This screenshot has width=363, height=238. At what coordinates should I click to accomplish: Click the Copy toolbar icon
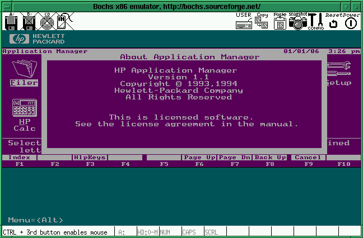[x=262, y=21]
